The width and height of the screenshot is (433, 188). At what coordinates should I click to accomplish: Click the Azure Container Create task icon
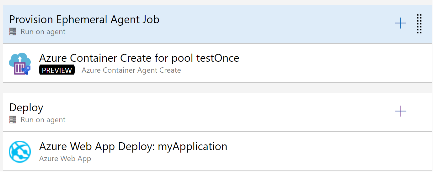[x=20, y=64]
